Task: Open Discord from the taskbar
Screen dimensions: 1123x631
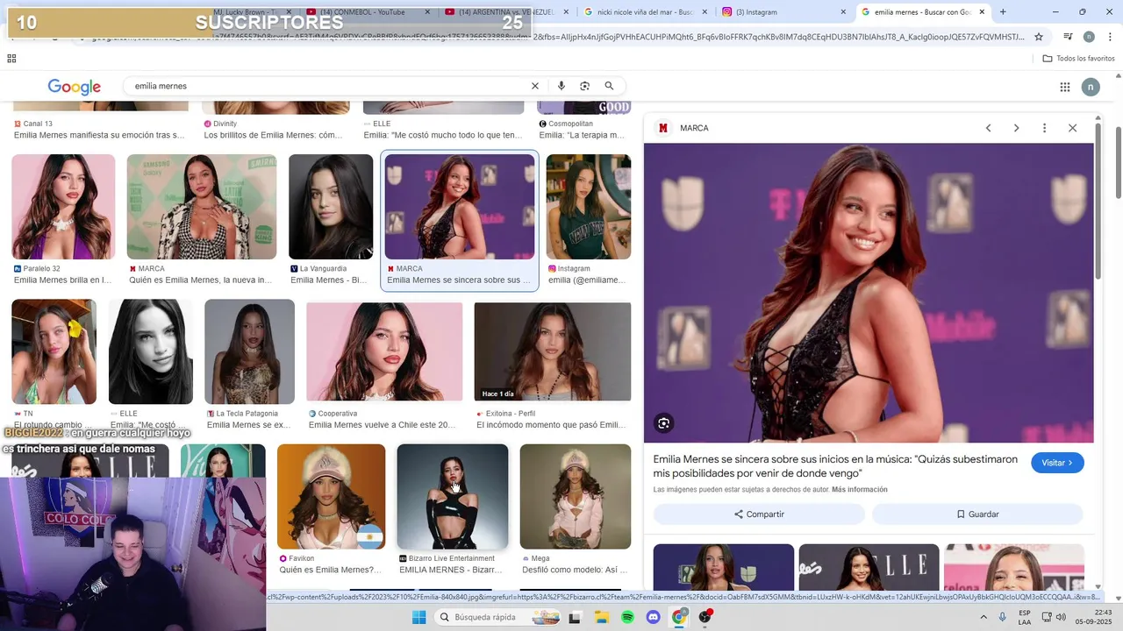Action: [x=653, y=617]
